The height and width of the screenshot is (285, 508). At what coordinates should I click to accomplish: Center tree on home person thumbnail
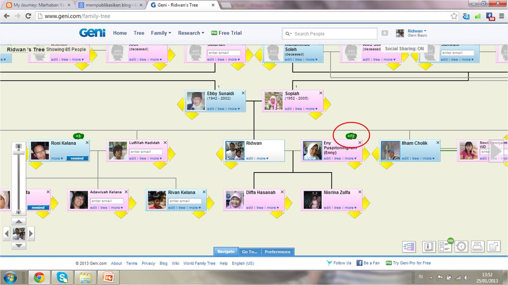(19, 234)
